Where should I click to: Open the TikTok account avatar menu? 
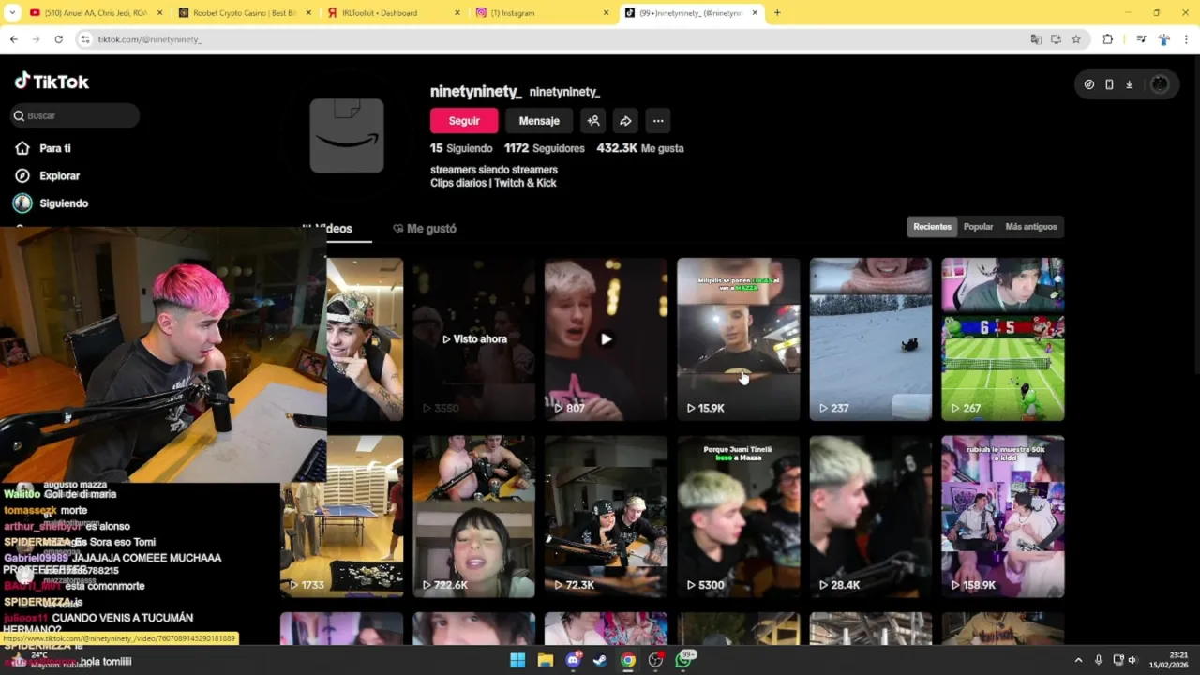pyautogui.click(x=1160, y=84)
